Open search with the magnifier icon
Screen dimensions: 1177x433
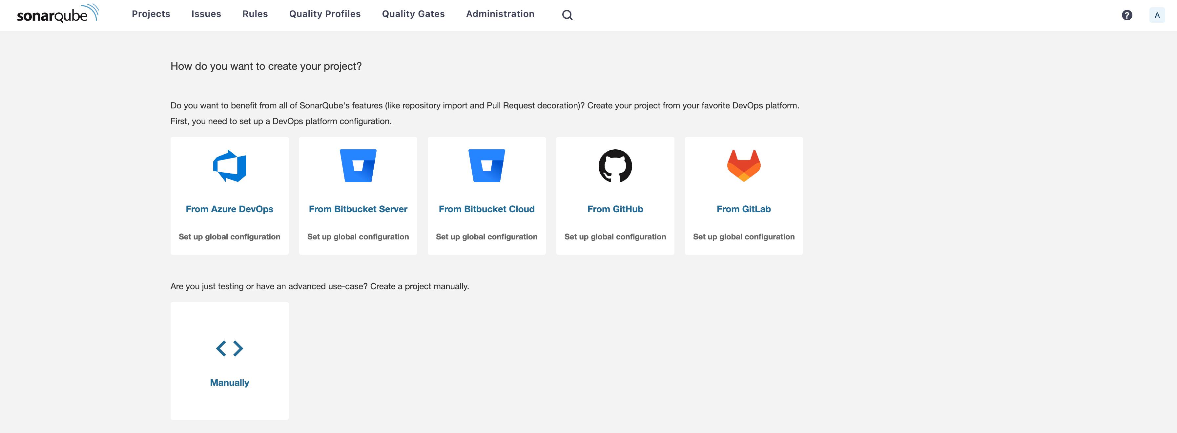pyautogui.click(x=567, y=15)
